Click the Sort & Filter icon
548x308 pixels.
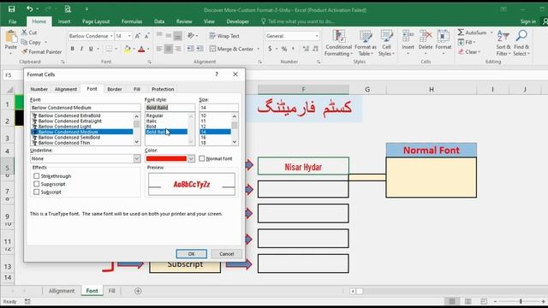point(503,36)
